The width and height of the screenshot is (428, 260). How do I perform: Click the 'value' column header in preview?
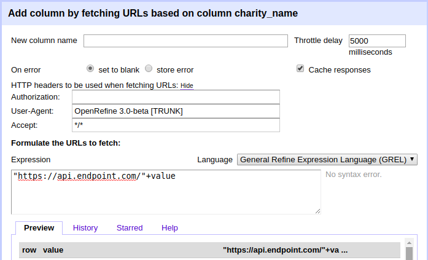[53, 250]
